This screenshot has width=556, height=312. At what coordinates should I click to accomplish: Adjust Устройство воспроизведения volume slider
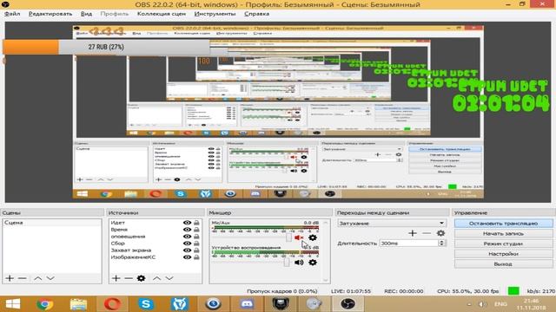(x=287, y=263)
